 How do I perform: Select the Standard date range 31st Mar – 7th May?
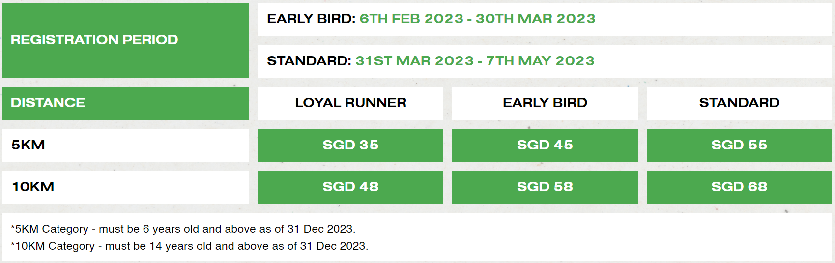(475, 61)
